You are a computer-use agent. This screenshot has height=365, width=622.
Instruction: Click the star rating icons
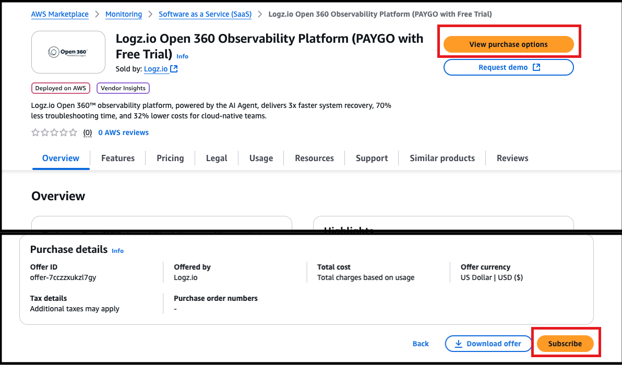[54, 133]
